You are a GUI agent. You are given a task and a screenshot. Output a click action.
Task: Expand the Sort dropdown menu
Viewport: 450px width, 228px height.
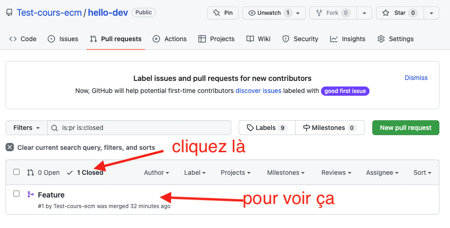(x=422, y=173)
